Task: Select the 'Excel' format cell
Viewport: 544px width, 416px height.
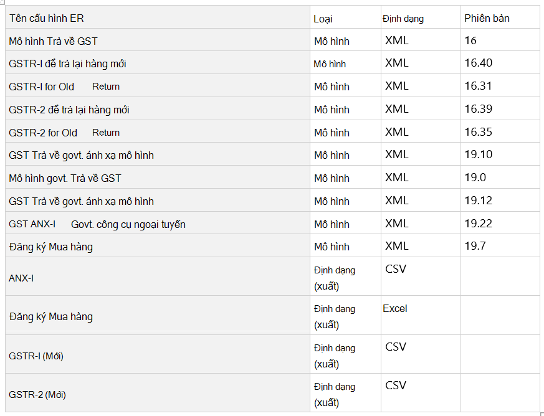Action: (x=421, y=315)
